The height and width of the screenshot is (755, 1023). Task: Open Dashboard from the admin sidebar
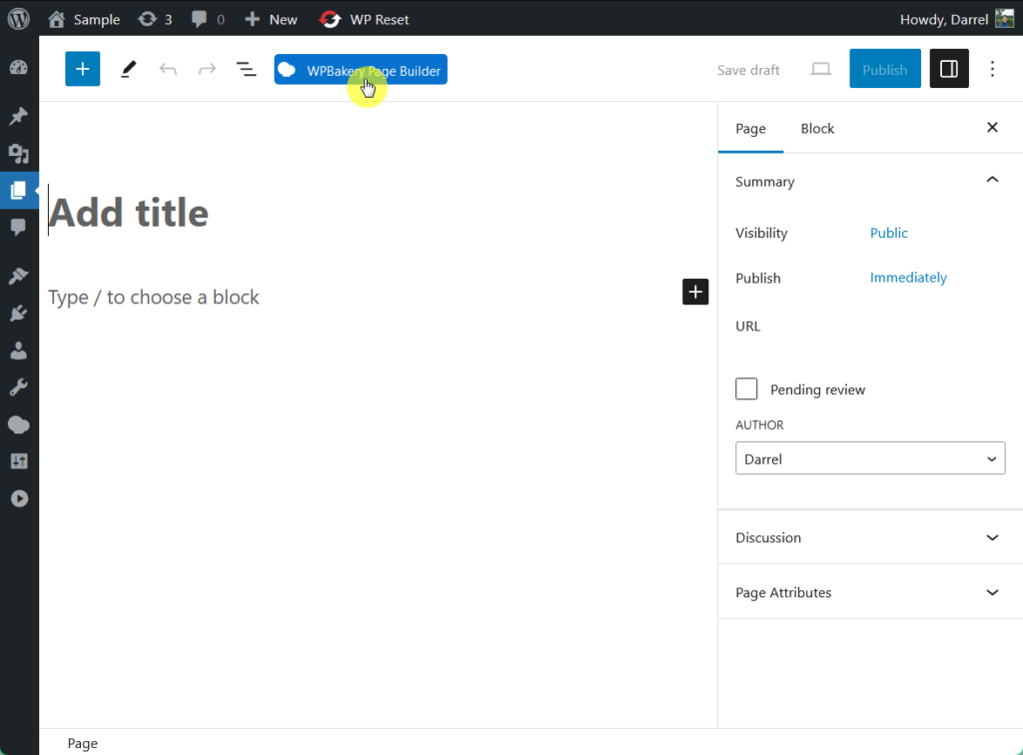[x=19, y=68]
